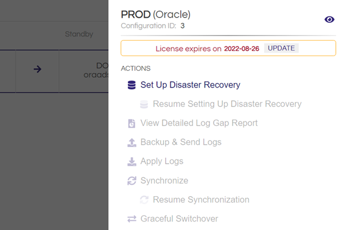344x230 pixels.
Task: Click the license expiry date 2022-08-26
Action: pyautogui.click(x=242, y=49)
